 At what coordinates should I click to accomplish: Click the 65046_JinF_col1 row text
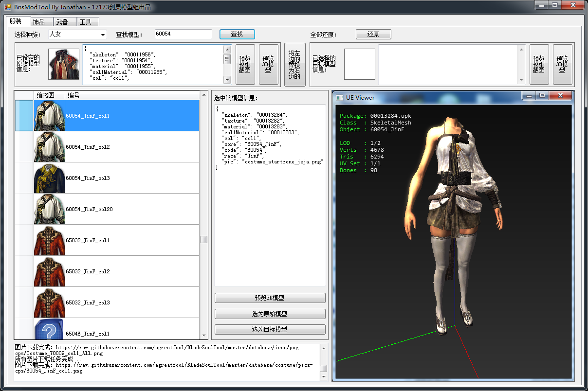coord(88,334)
